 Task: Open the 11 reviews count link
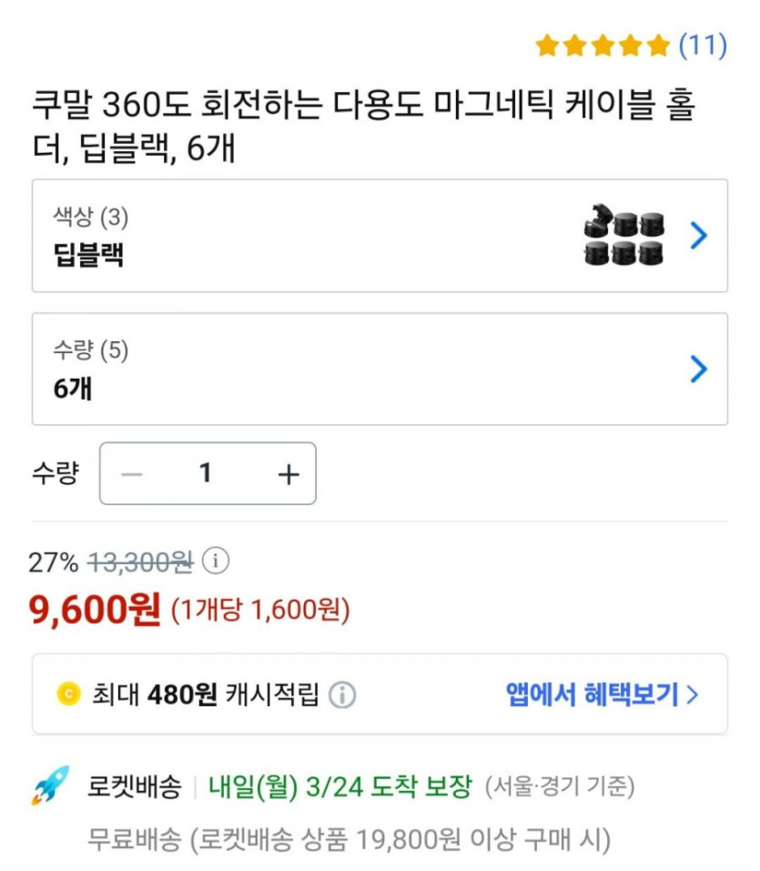(703, 45)
